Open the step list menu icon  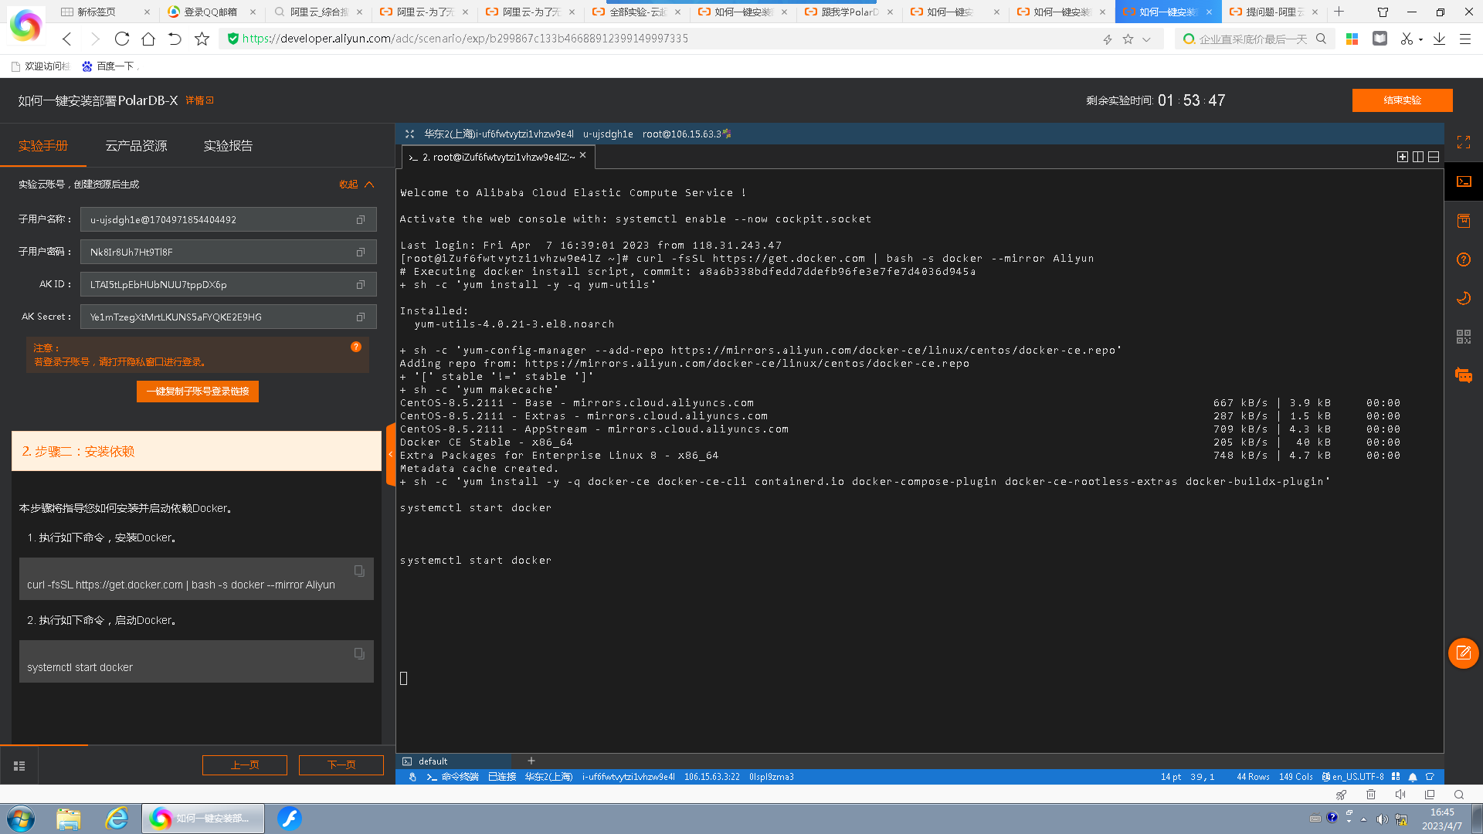coord(19,766)
